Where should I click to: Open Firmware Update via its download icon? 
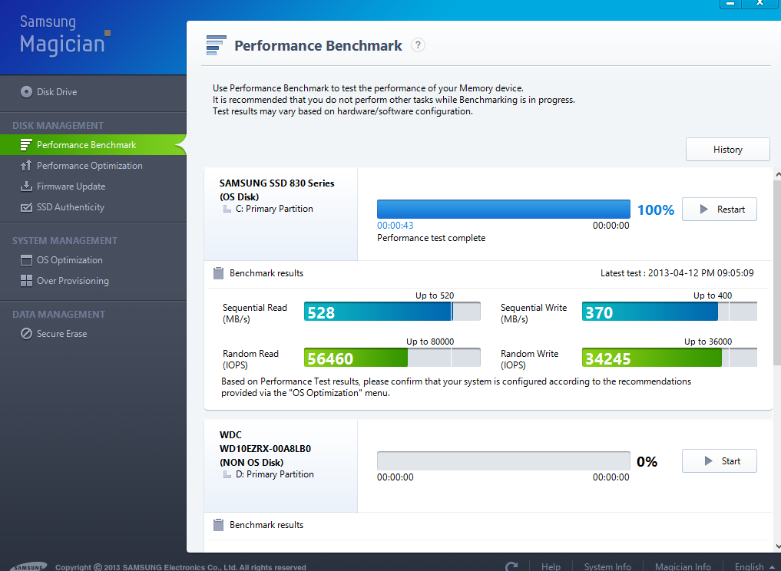click(26, 186)
